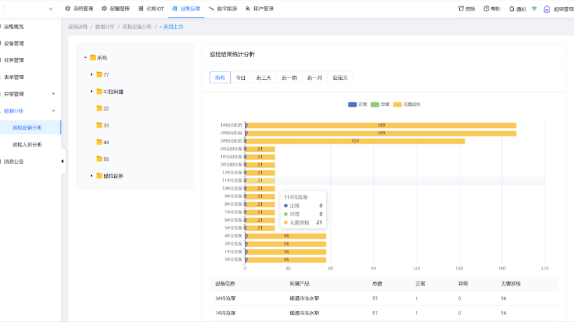Select the 今日 time filter

click(x=241, y=78)
